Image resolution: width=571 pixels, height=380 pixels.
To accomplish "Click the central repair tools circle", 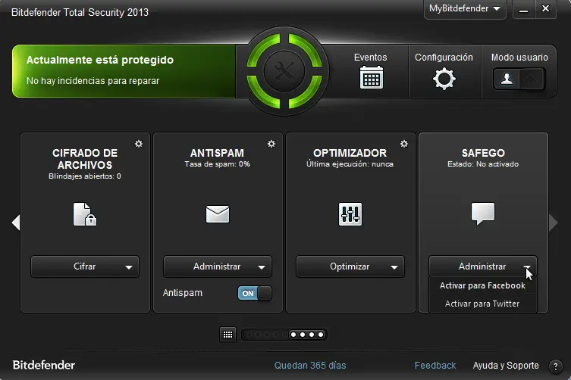I will [284, 71].
